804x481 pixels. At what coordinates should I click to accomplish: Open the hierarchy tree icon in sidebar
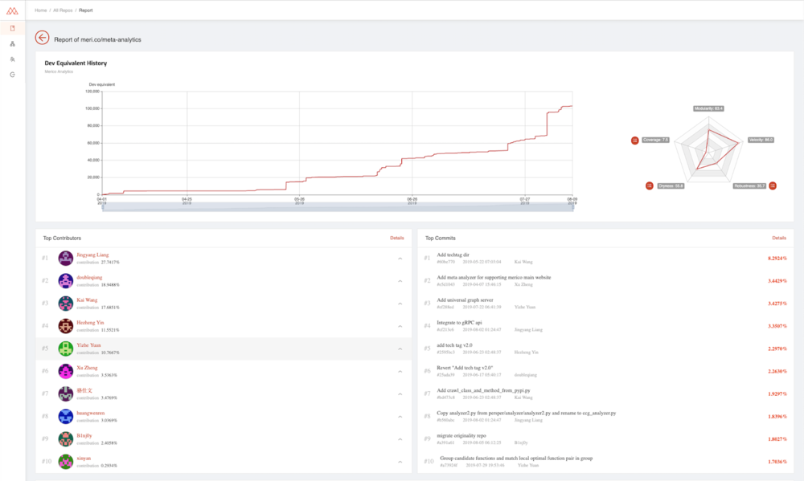(x=12, y=43)
